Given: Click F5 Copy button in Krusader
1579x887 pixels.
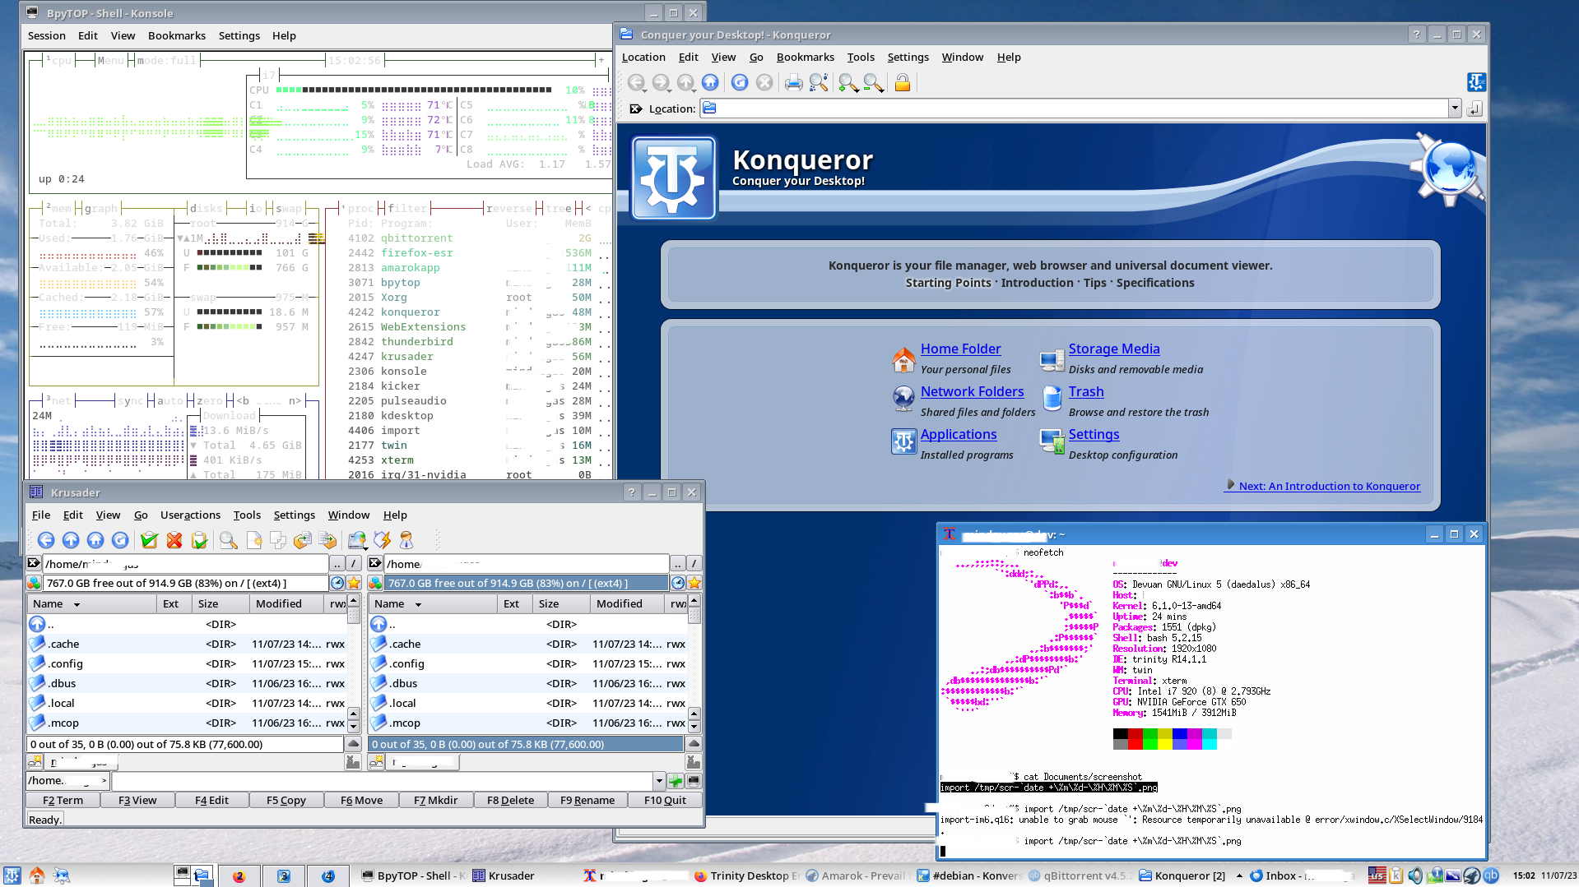Looking at the screenshot, I should (x=286, y=800).
